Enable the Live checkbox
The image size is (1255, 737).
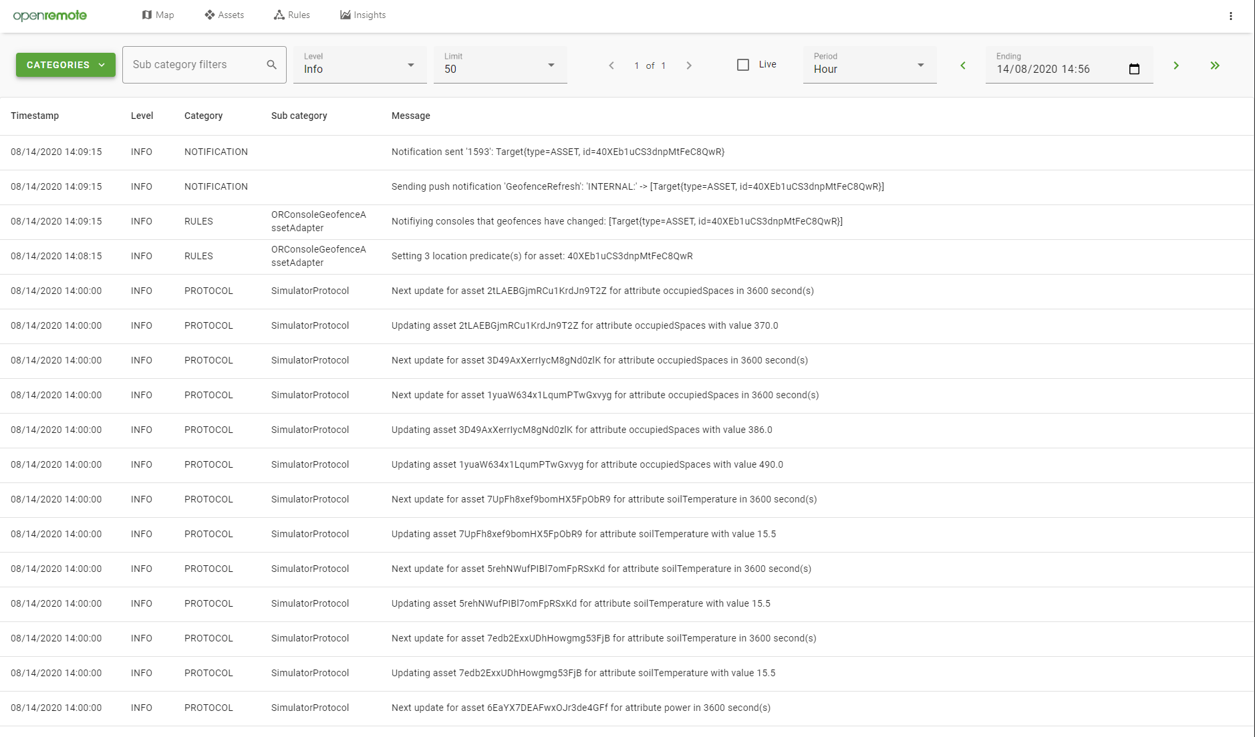pyautogui.click(x=743, y=65)
